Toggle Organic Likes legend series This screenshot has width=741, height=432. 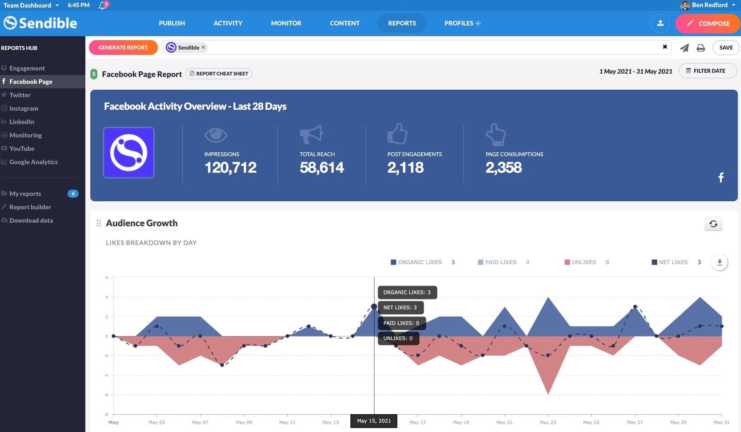pyautogui.click(x=416, y=262)
